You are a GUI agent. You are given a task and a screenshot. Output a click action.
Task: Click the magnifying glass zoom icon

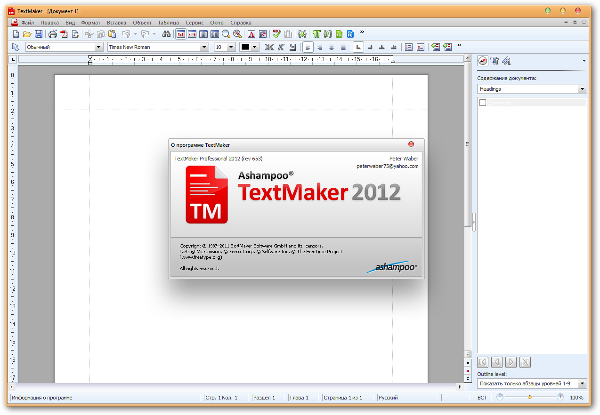226,34
